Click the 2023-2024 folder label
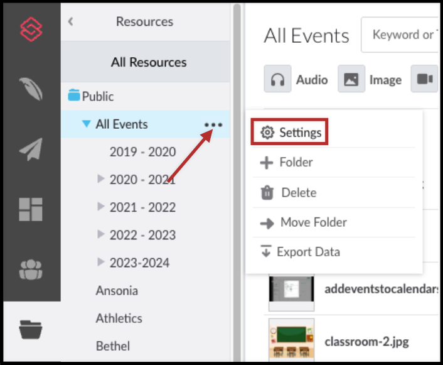The width and height of the screenshot is (443, 365). pos(139,263)
